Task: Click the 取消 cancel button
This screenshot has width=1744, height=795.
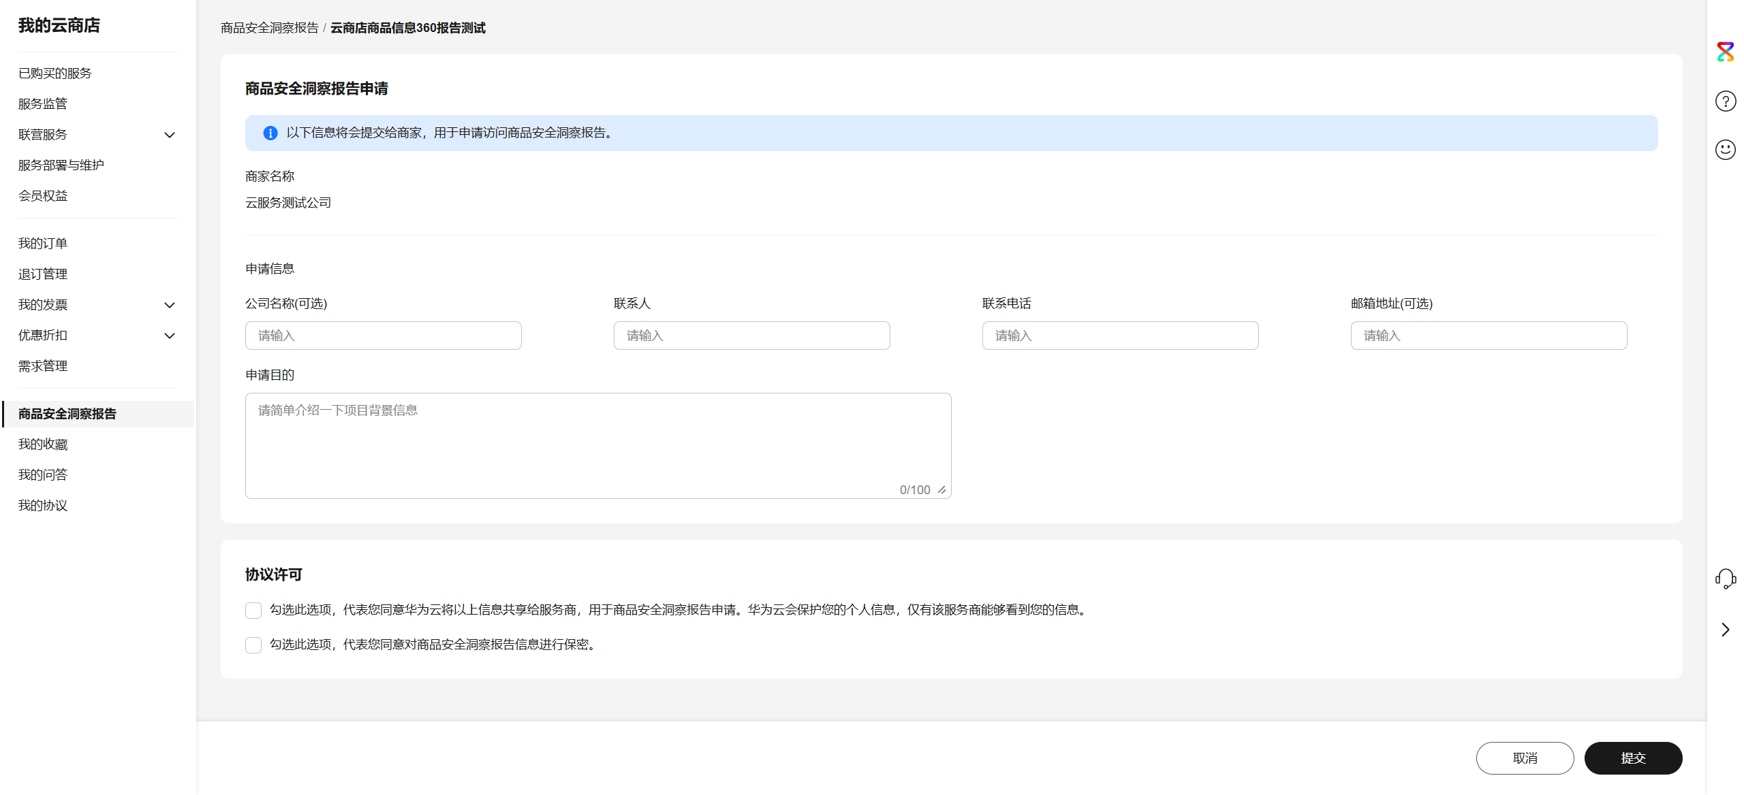Action: coord(1525,758)
